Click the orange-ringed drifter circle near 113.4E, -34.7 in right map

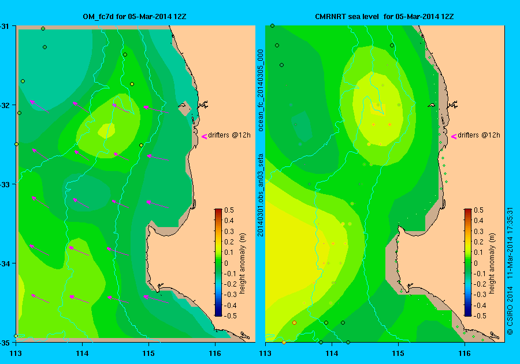(294, 322)
